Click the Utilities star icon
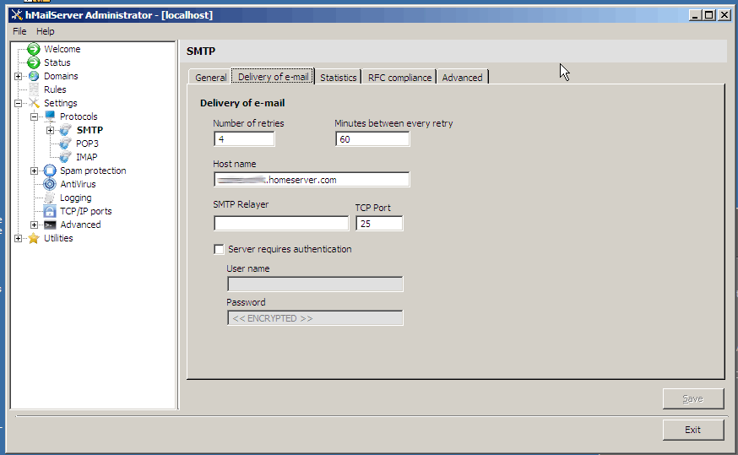The height and width of the screenshot is (455, 738). [x=34, y=239]
